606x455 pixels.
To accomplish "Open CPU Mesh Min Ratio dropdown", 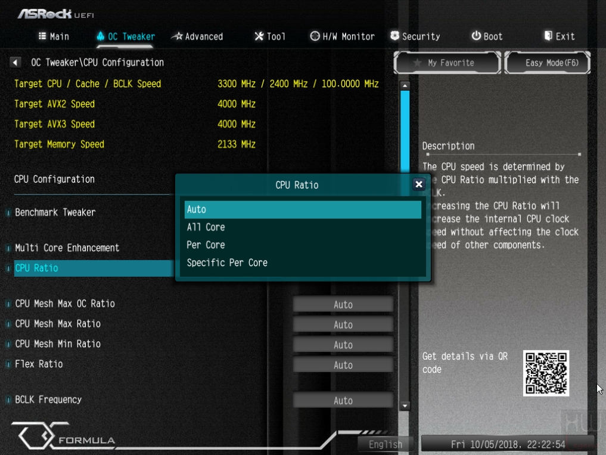I will [343, 345].
